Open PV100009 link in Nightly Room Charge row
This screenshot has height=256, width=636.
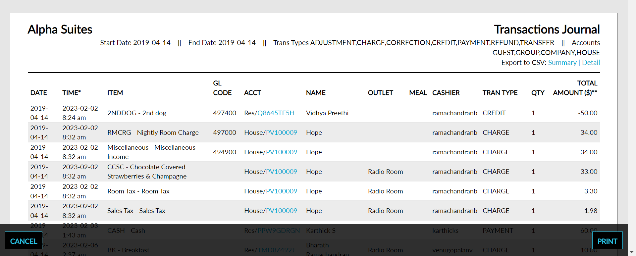[x=282, y=132]
